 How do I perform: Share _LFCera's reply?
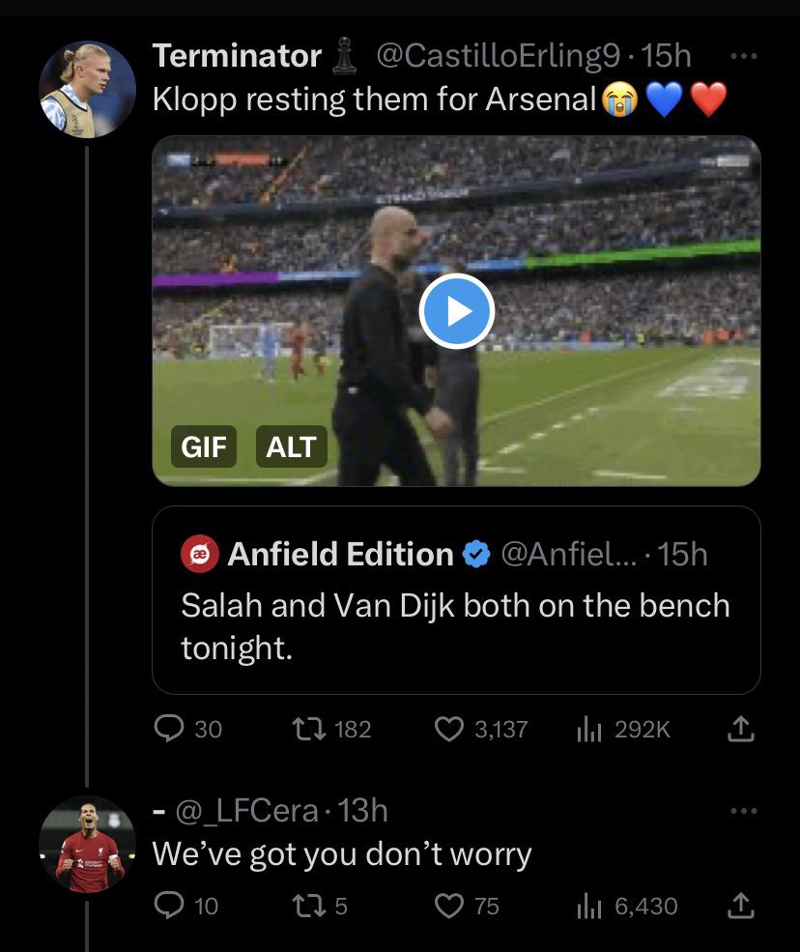(739, 906)
